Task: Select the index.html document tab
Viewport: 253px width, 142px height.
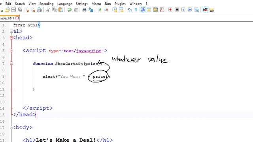Action: pyautogui.click(x=7, y=18)
